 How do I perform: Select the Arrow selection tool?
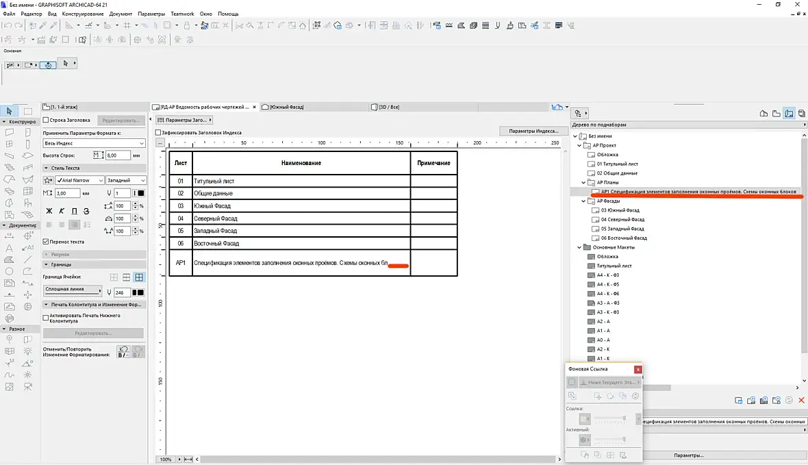point(9,111)
